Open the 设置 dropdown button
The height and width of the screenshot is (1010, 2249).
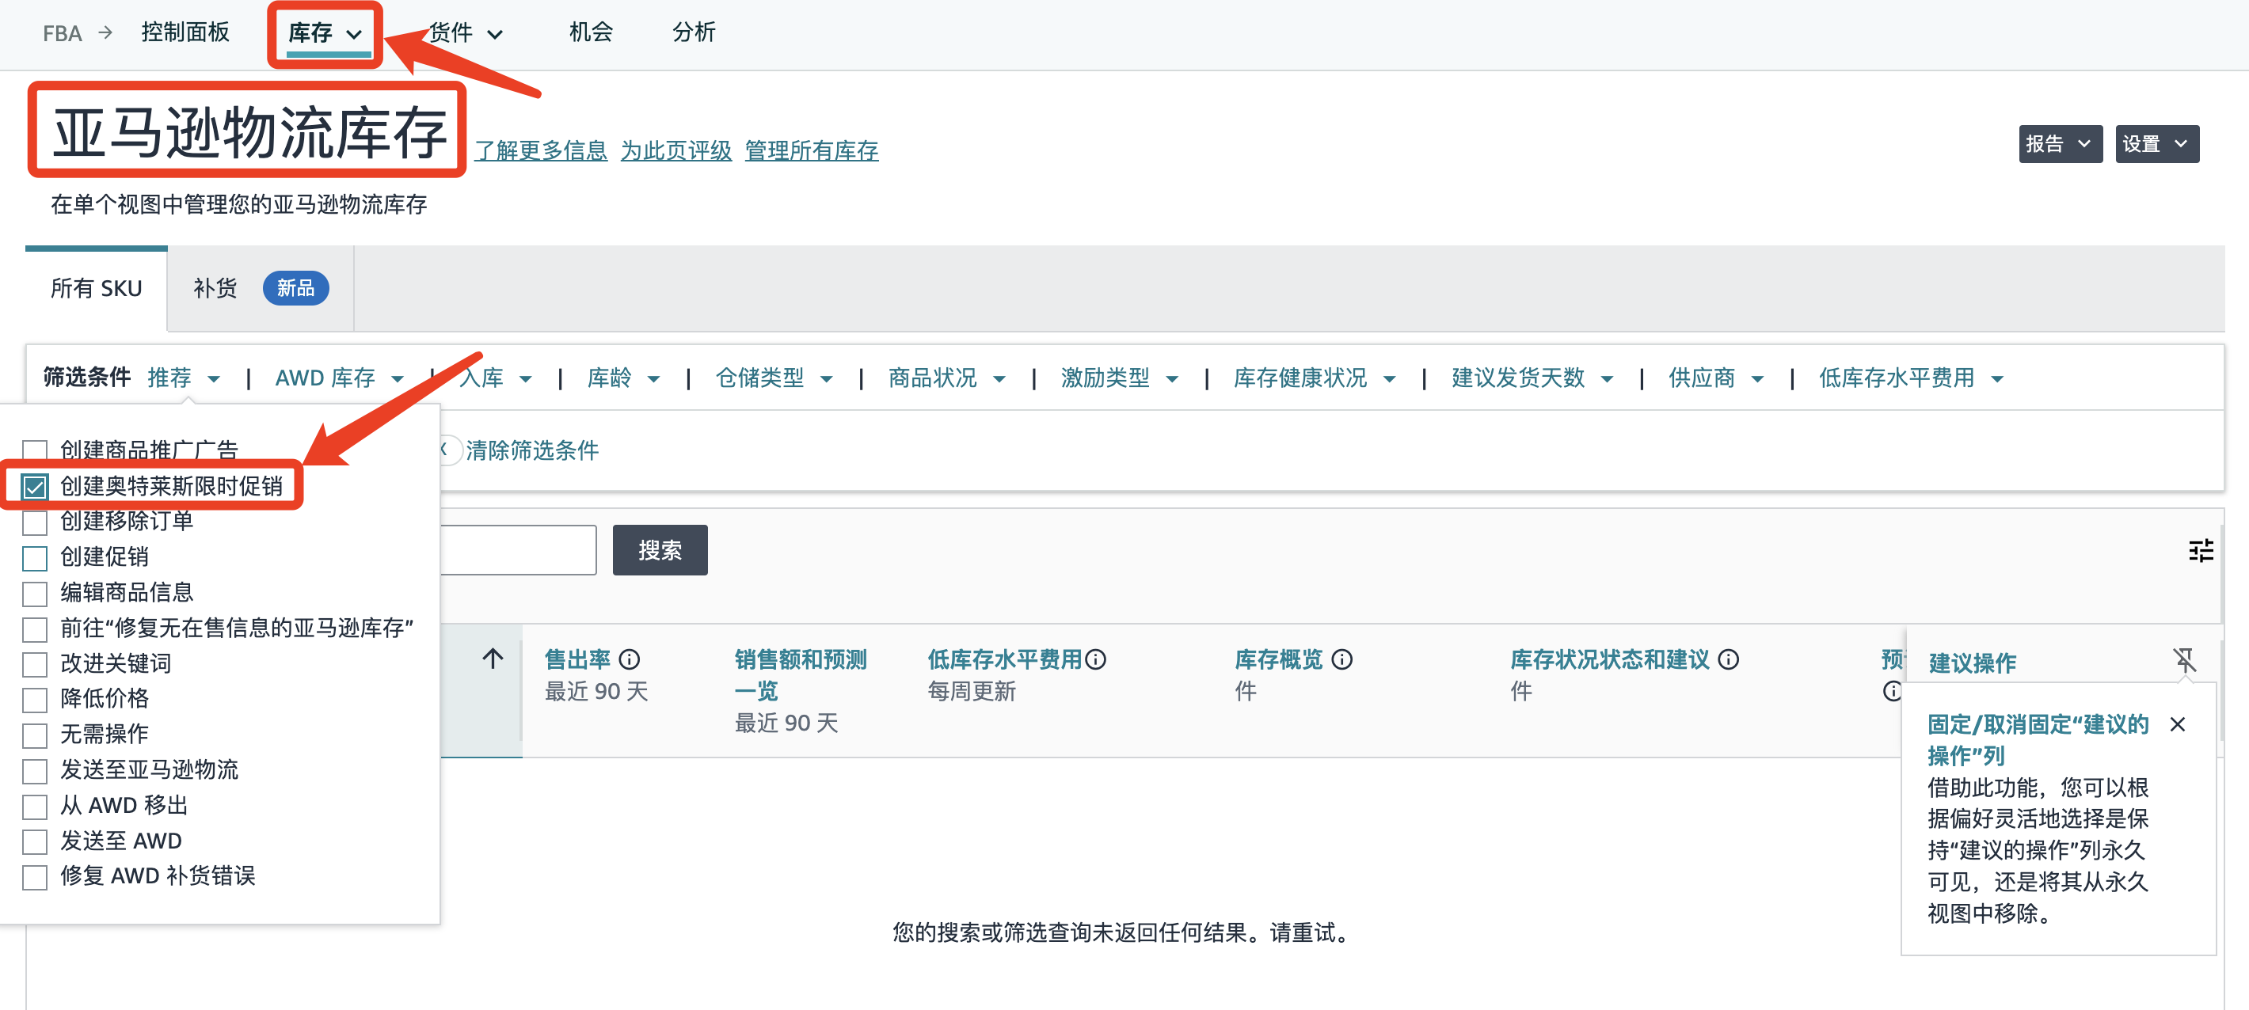click(2156, 144)
